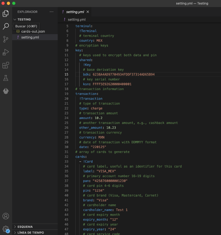Image resolution: width=221 pixels, height=235 pixels.
Task: Click the comment '# array of cards to generate'
Action: 102,152
